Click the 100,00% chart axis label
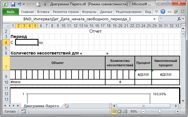Screen dimensions: 188x117 [x=159, y=94]
